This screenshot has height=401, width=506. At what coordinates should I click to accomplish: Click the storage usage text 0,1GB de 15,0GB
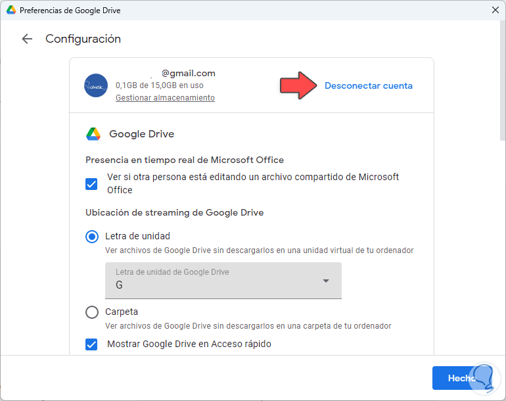click(x=160, y=85)
